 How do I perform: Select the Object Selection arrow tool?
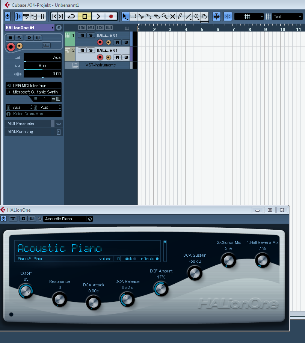pyautogui.click(x=125, y=17)
